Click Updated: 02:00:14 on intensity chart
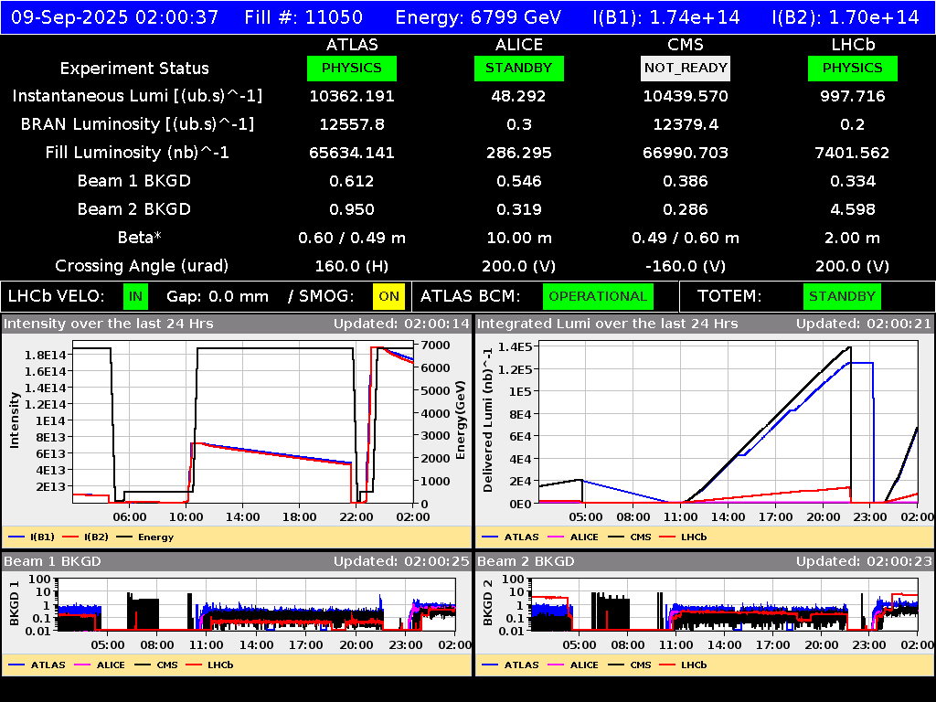936x702 pixels. (x=402, y=324)
